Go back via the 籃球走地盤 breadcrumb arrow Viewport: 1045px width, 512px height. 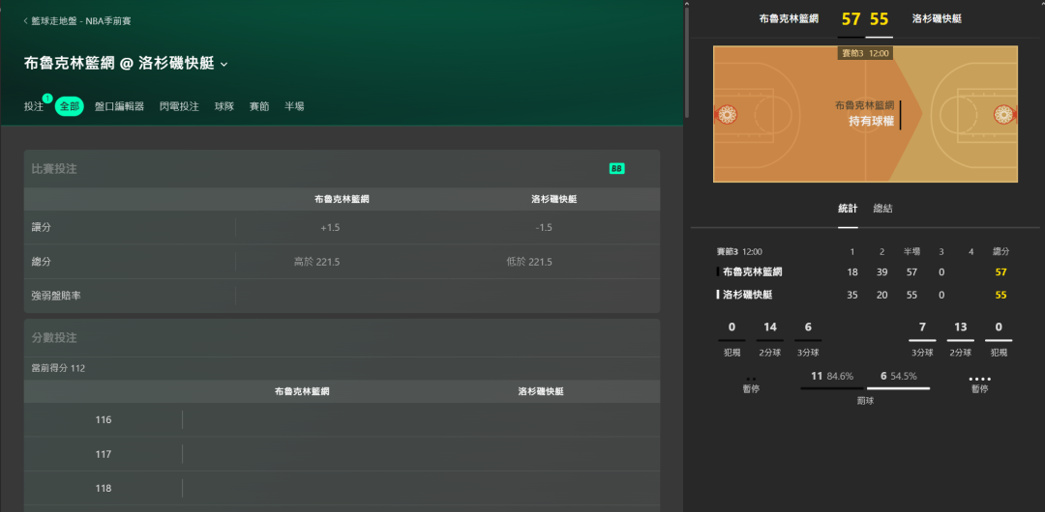(x=26, y=21)
